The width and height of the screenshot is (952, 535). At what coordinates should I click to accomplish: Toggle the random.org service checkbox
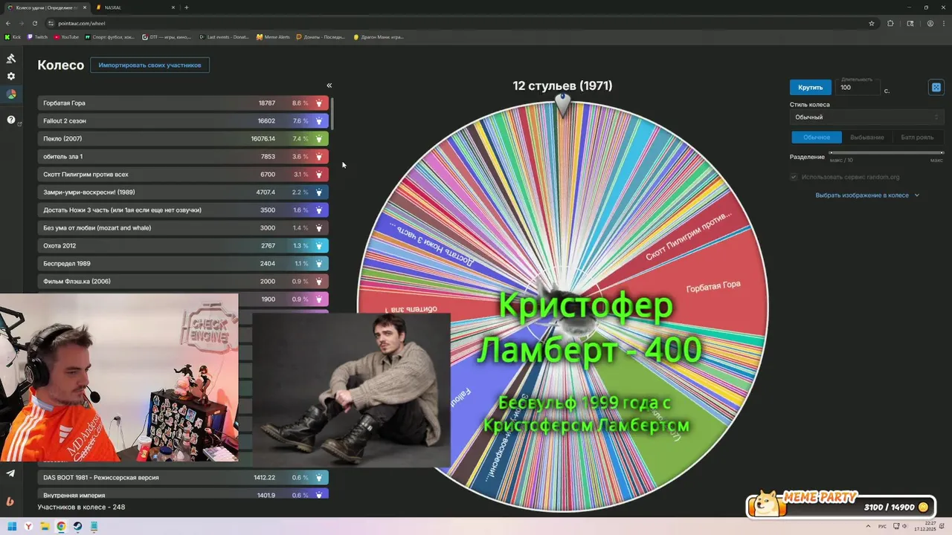(x=794, y=177)
